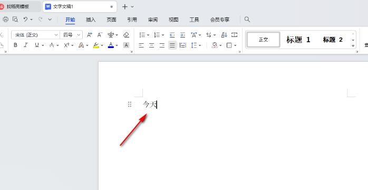Apply yellow highlight color
Screen dimensions: 368x190
pos(96,45)
